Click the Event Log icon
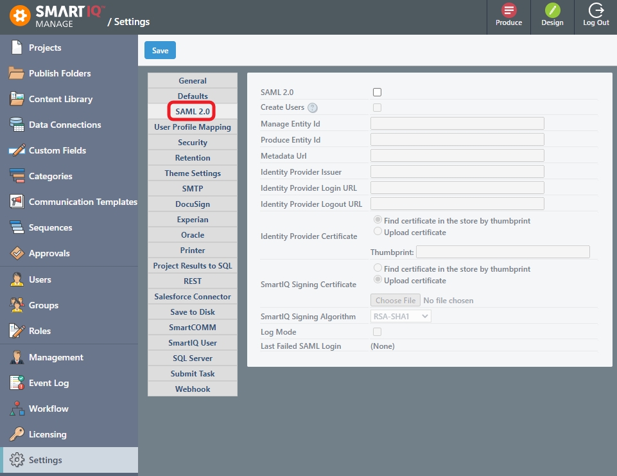Screen dimensions: 617x476 pos(17,383)
